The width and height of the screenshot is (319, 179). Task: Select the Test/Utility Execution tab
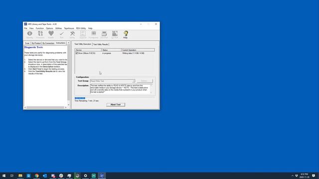tap(83, 44)
